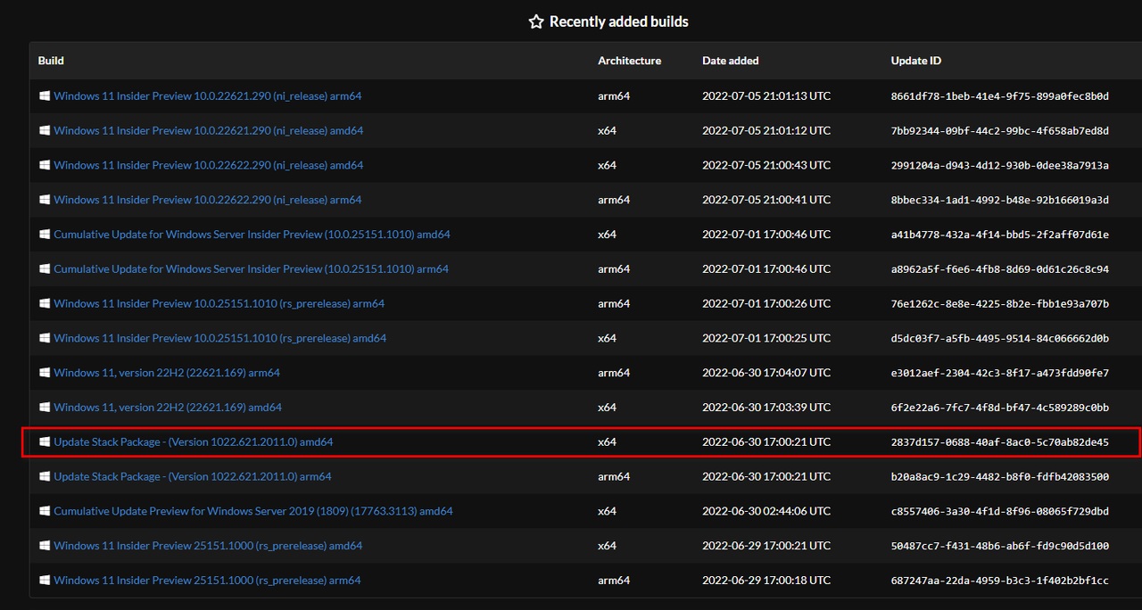The image size is (1142, 610).
Task: Click Windows icon beside 25151.1010 rs_prerelease arm64
Action: point(45,303)
